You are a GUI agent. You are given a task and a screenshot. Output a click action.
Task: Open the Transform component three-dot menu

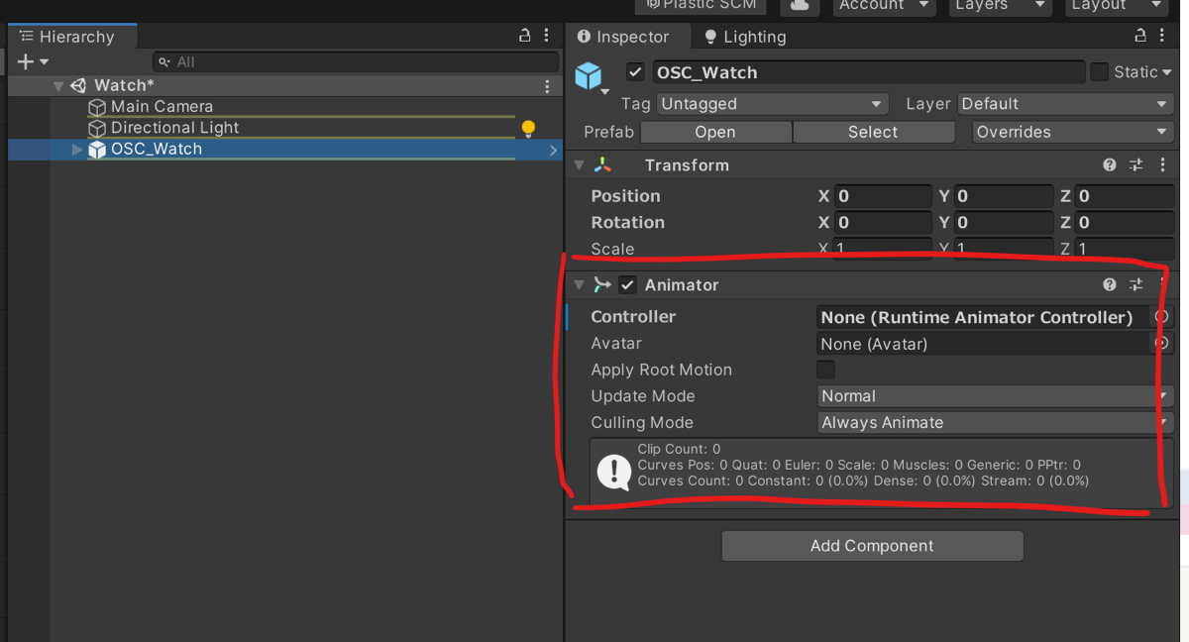(1162, 165)
